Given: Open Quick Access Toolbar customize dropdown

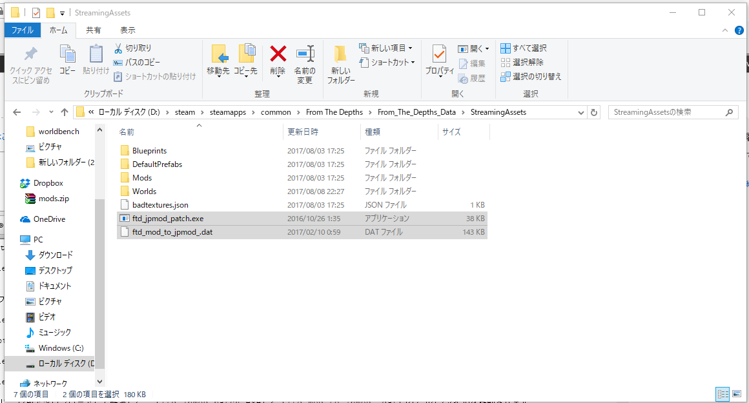Looking at the screenshot, I should [x=62, y=14].
